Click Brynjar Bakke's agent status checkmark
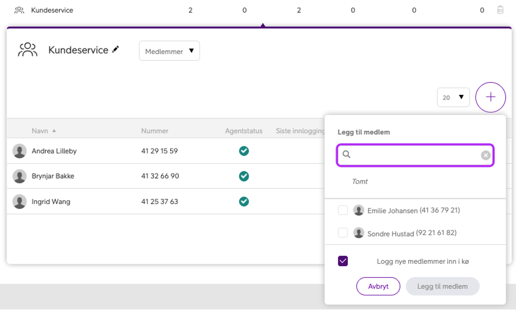Image resolution: width=516 pixels, height=310 pixels. point(244,176)
